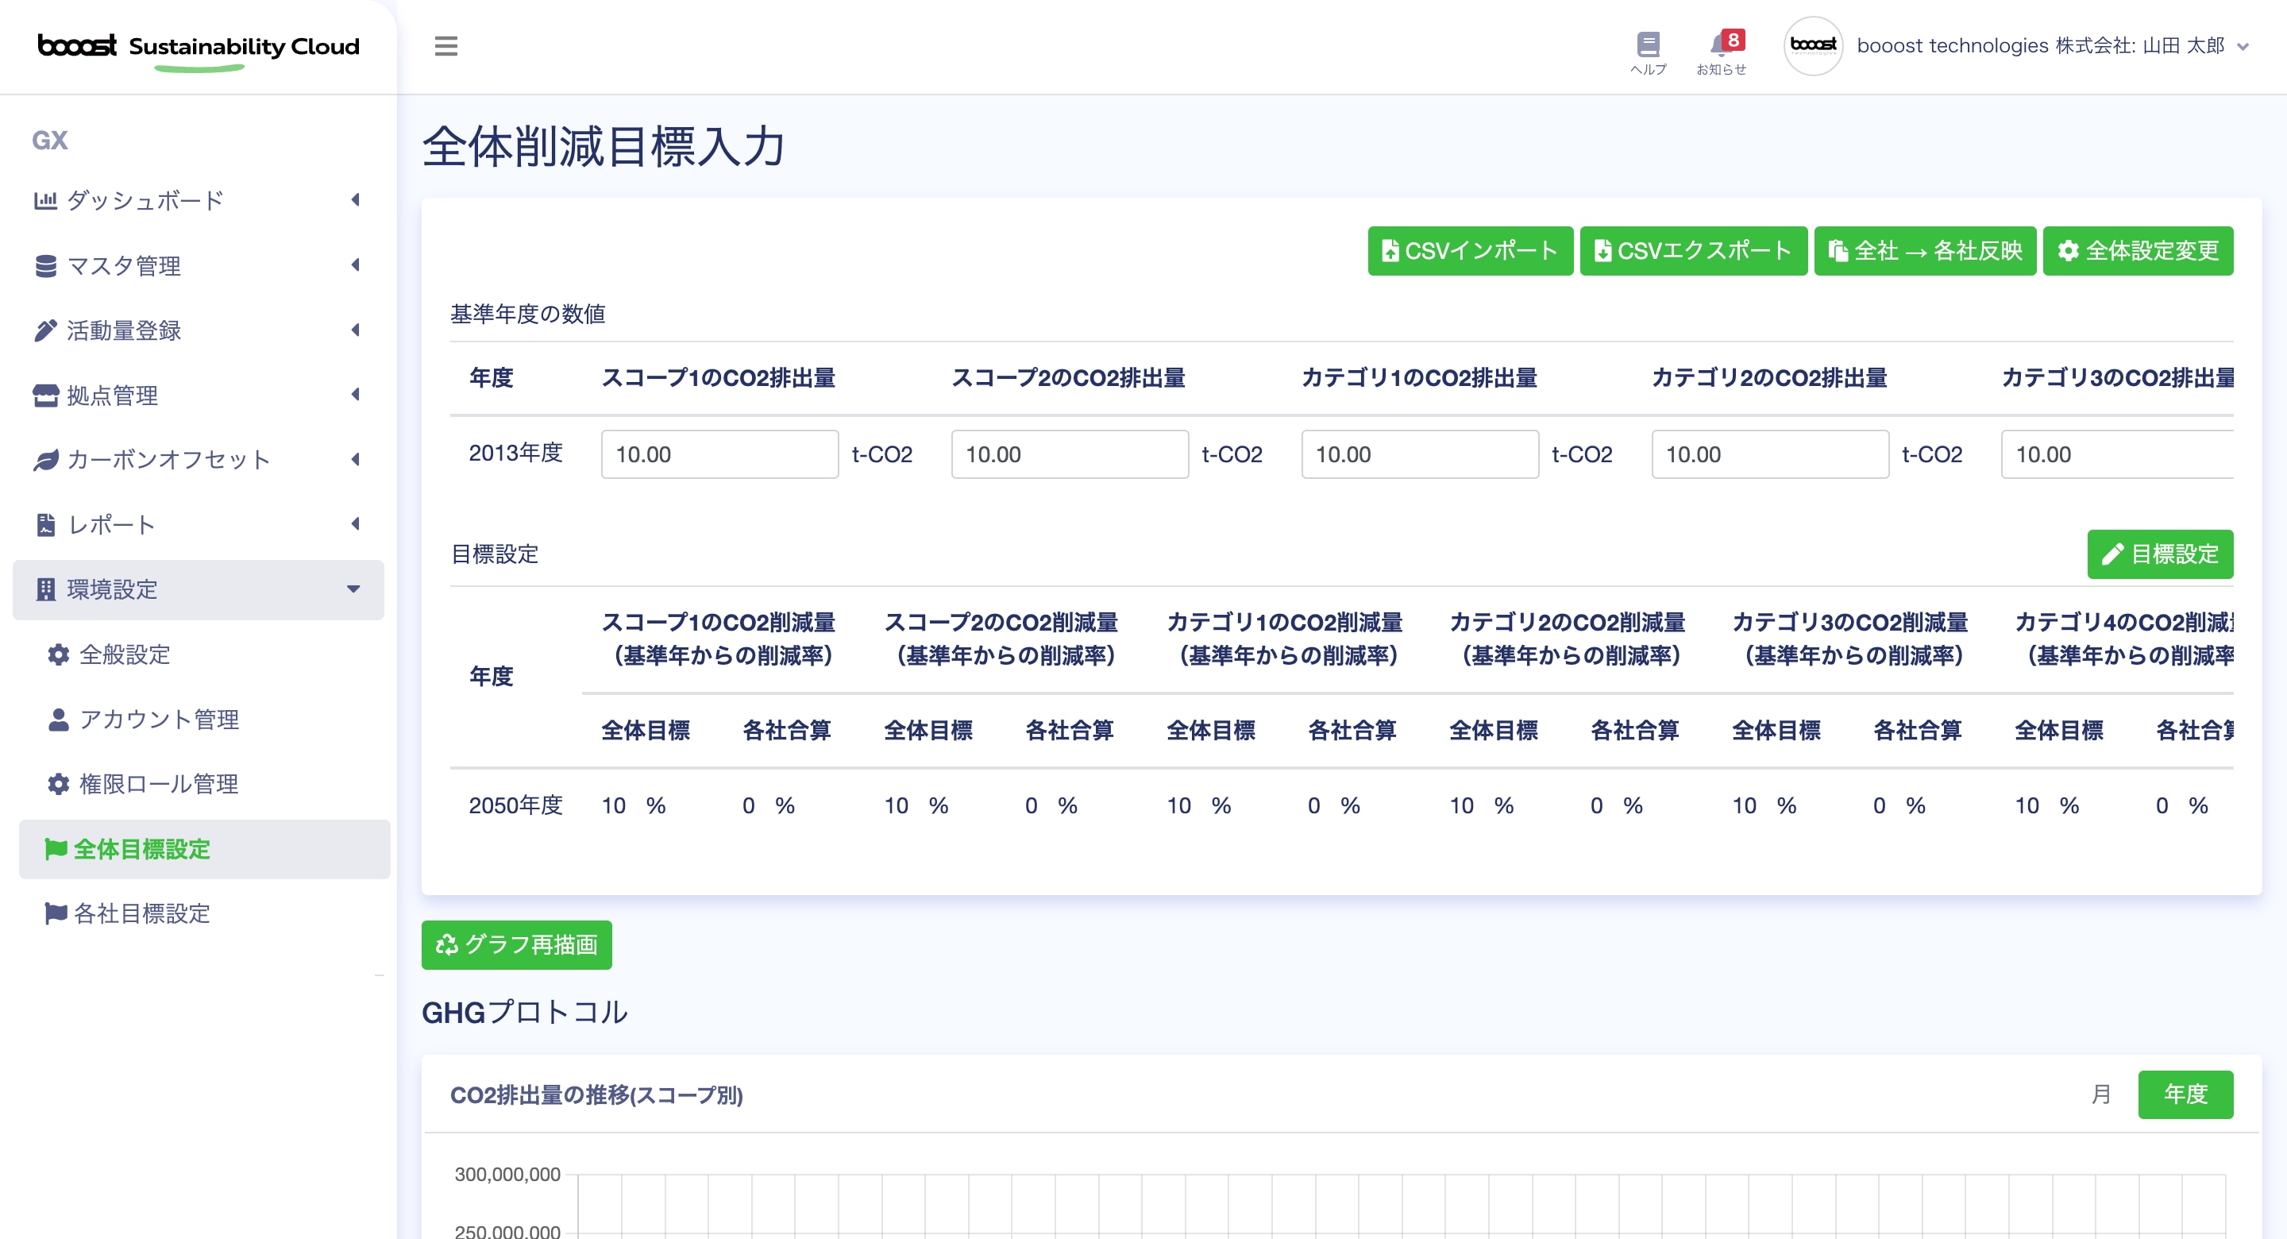Click the 全体設定変更 button
This screenshot has height=1239, width=2287.
(x=2138, y=251)
